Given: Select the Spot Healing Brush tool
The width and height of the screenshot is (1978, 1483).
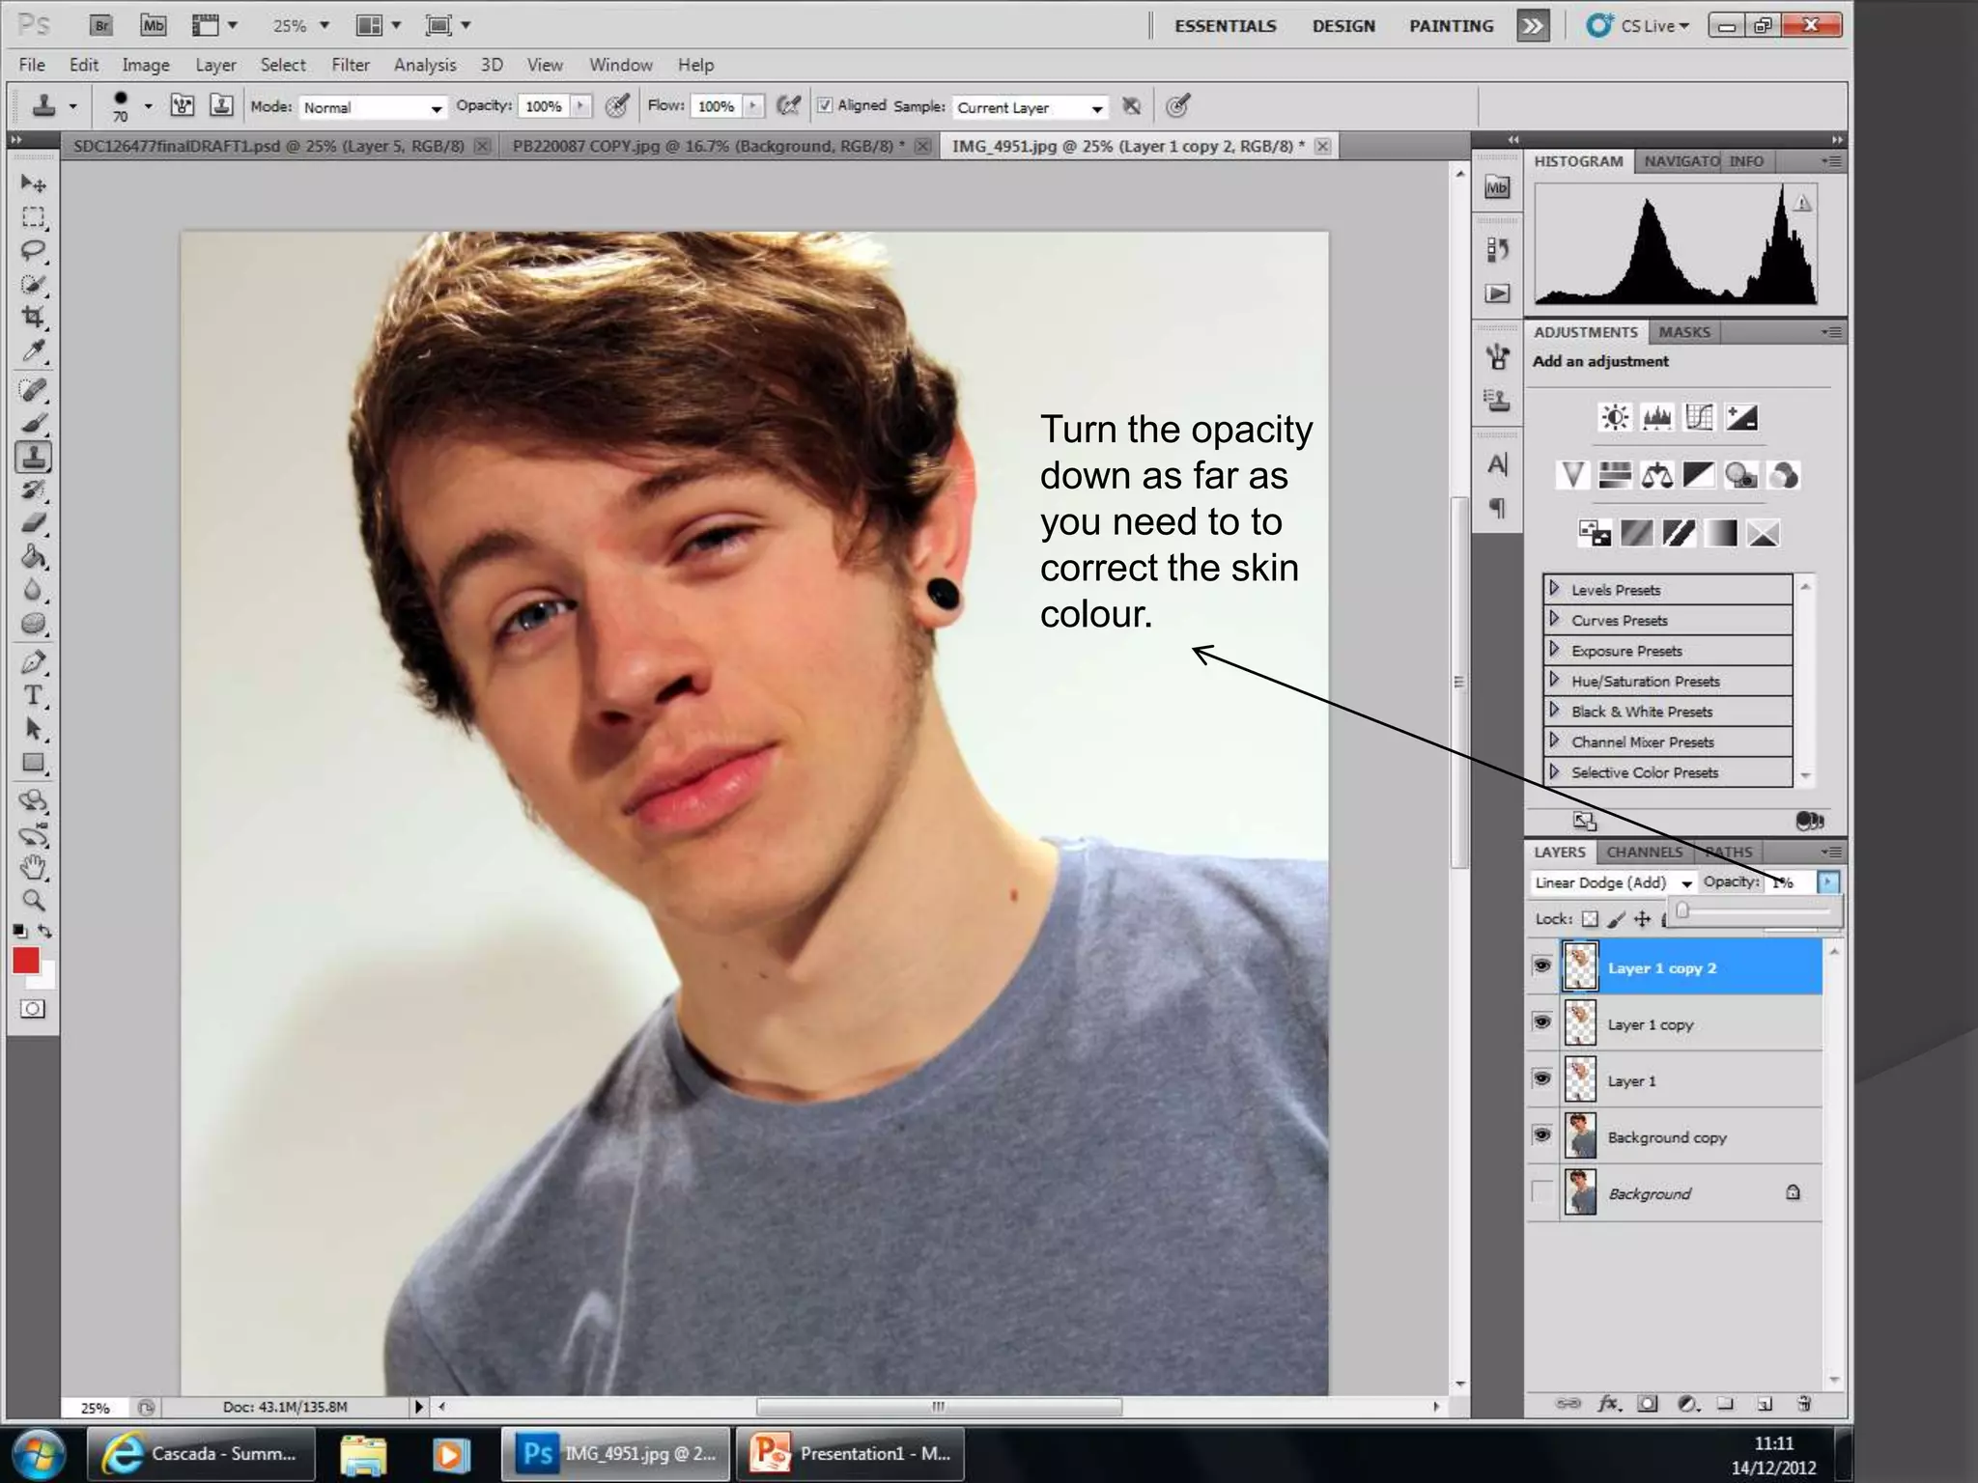Looking at the screenshot, I should pos(33,390).
